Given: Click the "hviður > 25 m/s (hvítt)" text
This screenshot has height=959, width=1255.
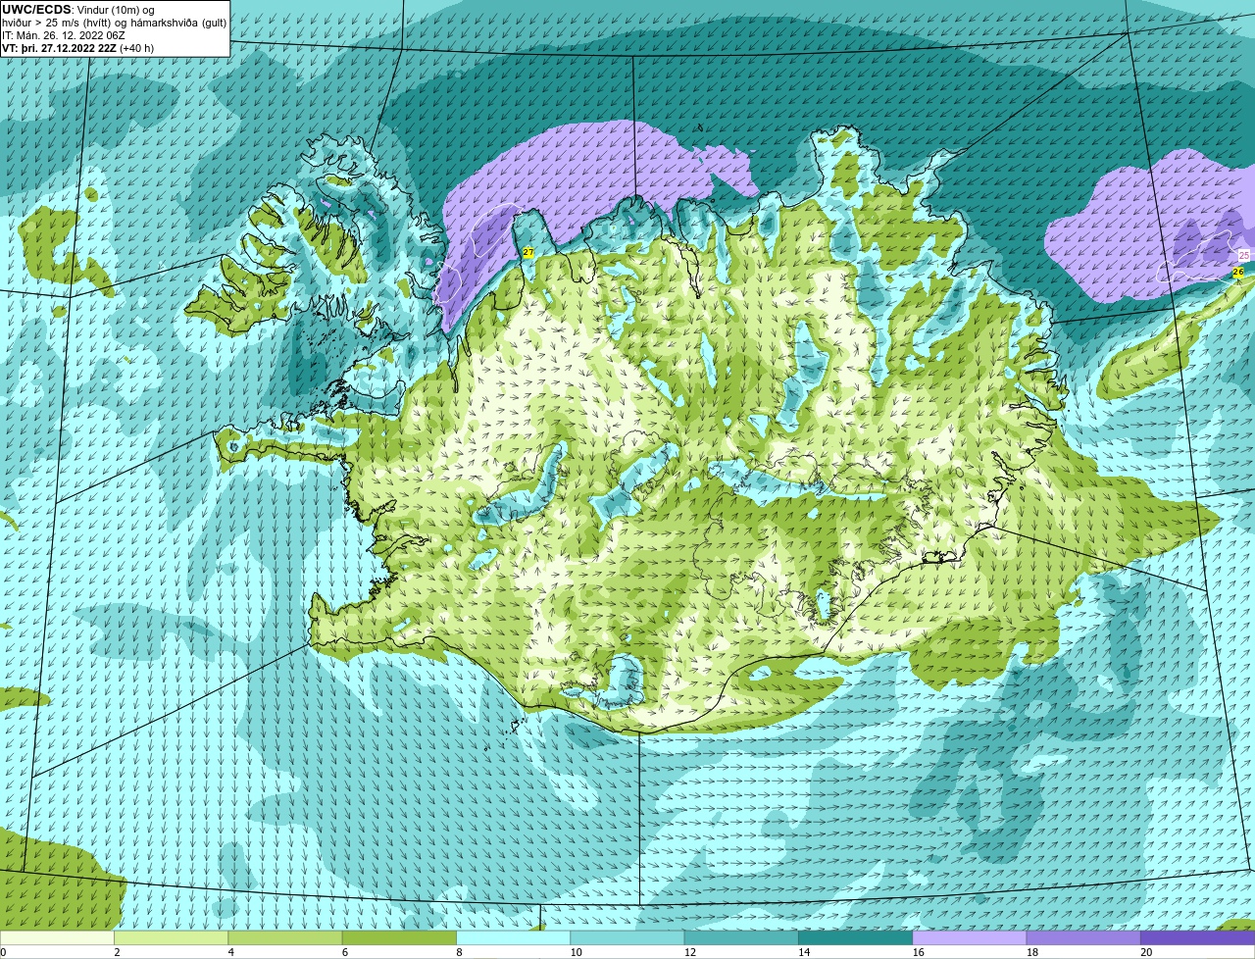Looking at the screenshot, I should 56,23.
